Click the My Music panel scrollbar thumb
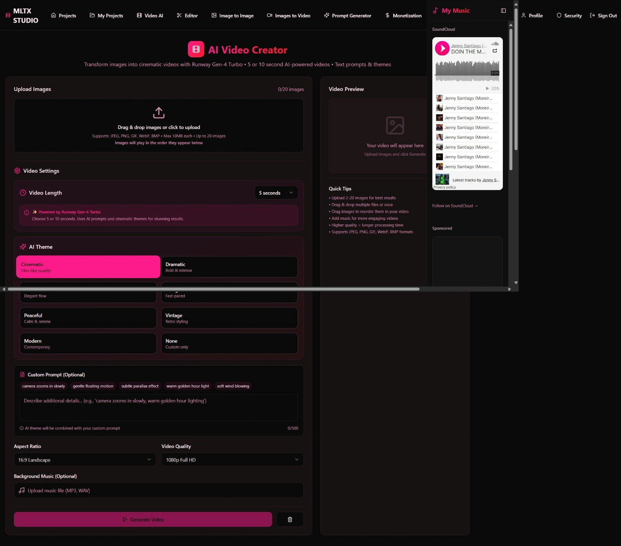This screenshot has width=621, height=546. coord(511,99)
